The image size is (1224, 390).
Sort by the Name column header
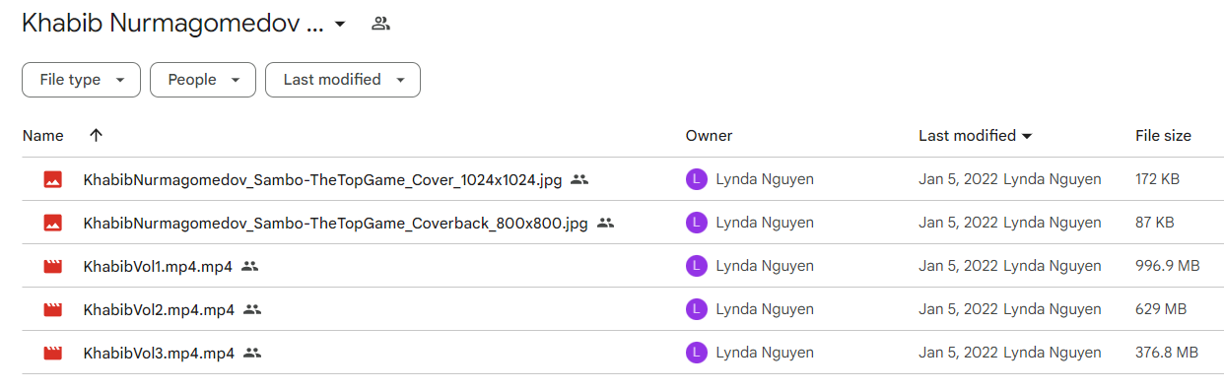(43, 136)
